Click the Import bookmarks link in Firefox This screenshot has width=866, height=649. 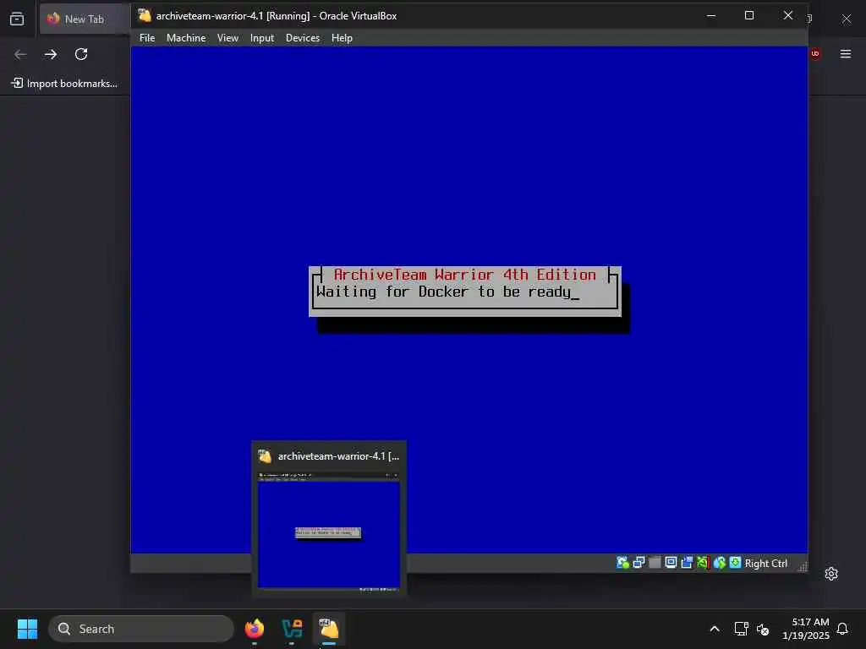(x=64, y=84)
